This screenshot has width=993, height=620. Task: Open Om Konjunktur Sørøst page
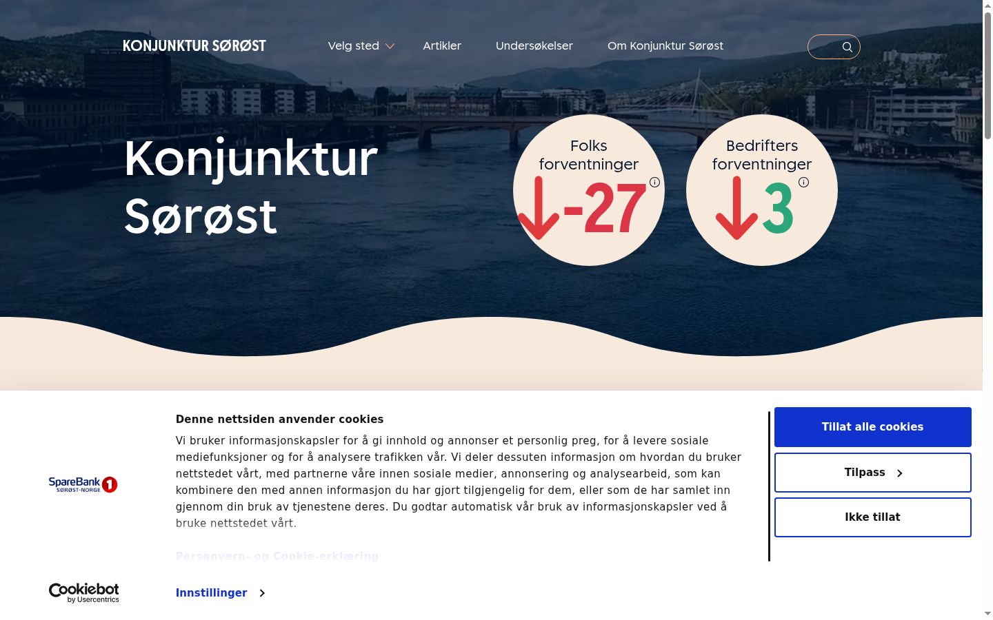point(665,46)
